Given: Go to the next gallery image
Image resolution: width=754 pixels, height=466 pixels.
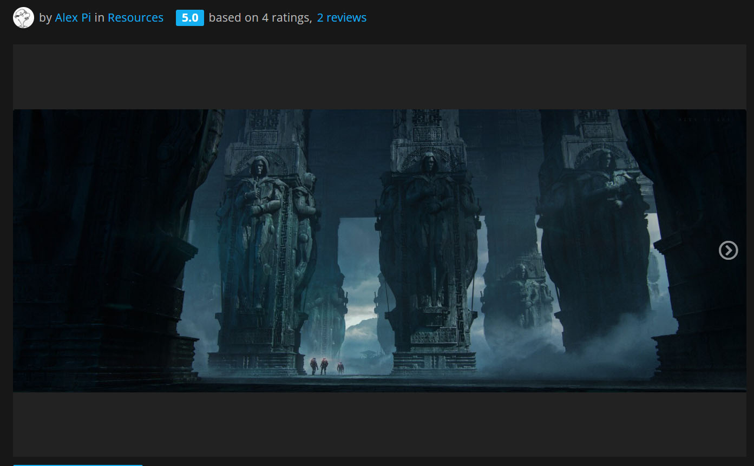Looking at the screenshot, I should [x=728, y=250].
